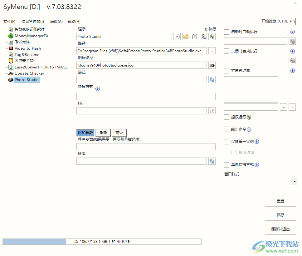Click the Photo Studio program name field
This screenshot has width=302, height=256.
click(x=124, y=37)
